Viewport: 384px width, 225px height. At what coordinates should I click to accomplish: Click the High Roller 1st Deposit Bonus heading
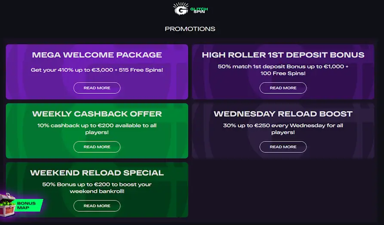point(283,55)
